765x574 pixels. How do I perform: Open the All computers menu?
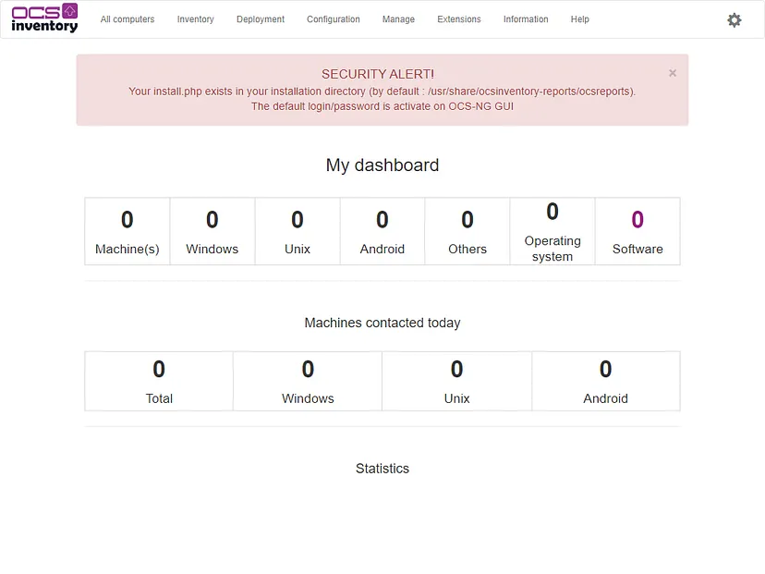coord(127,19)
